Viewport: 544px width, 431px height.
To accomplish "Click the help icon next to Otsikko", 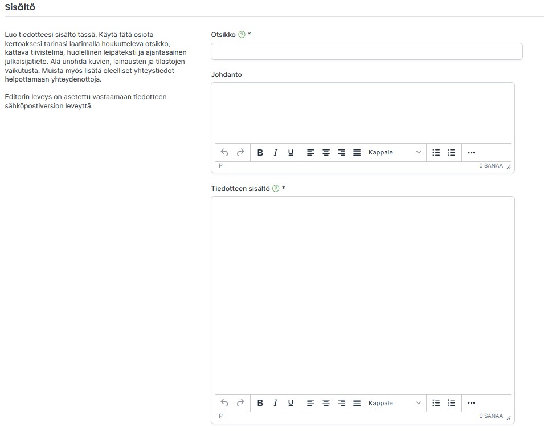I will (x=242, y=34).
